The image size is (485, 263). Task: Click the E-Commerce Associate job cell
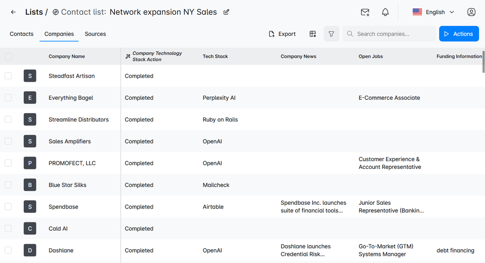pos(389,97)
